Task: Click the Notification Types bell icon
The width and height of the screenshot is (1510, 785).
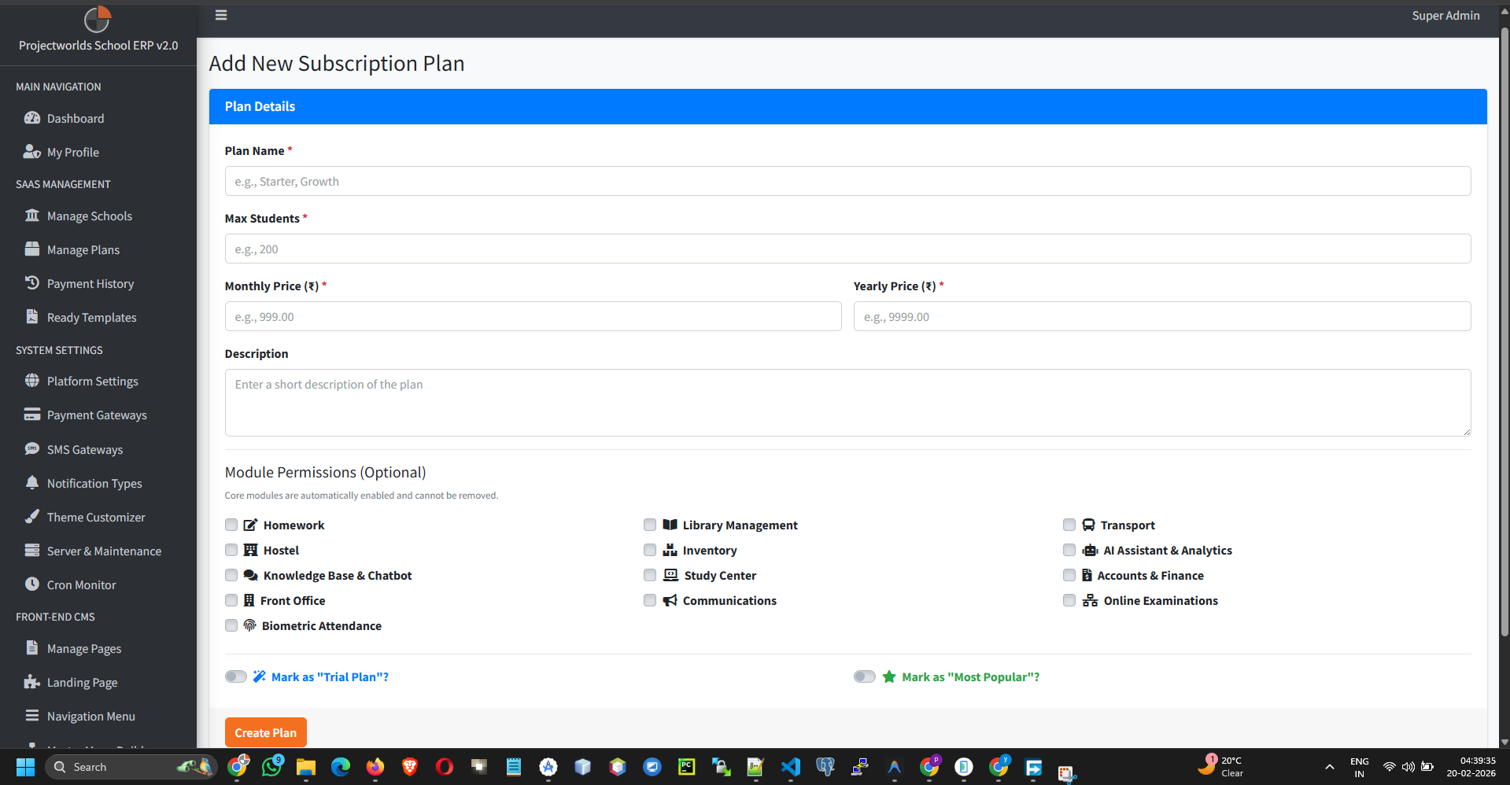Action: (x=32, y=483)
